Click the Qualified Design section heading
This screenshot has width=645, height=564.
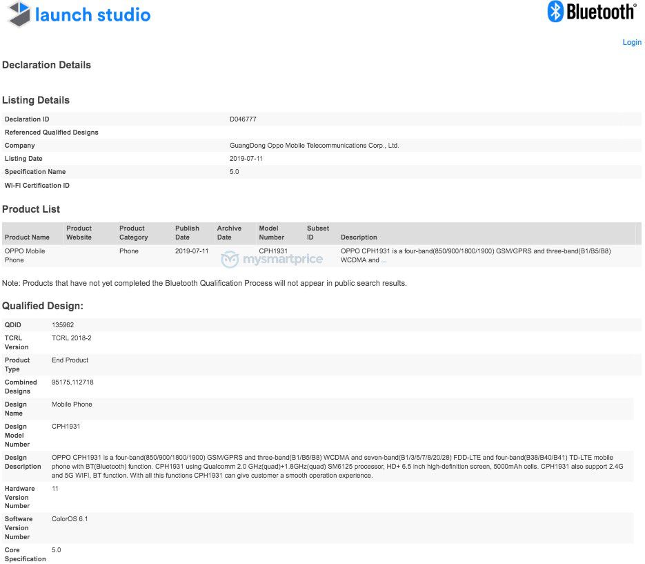click(x=43, y=306)
